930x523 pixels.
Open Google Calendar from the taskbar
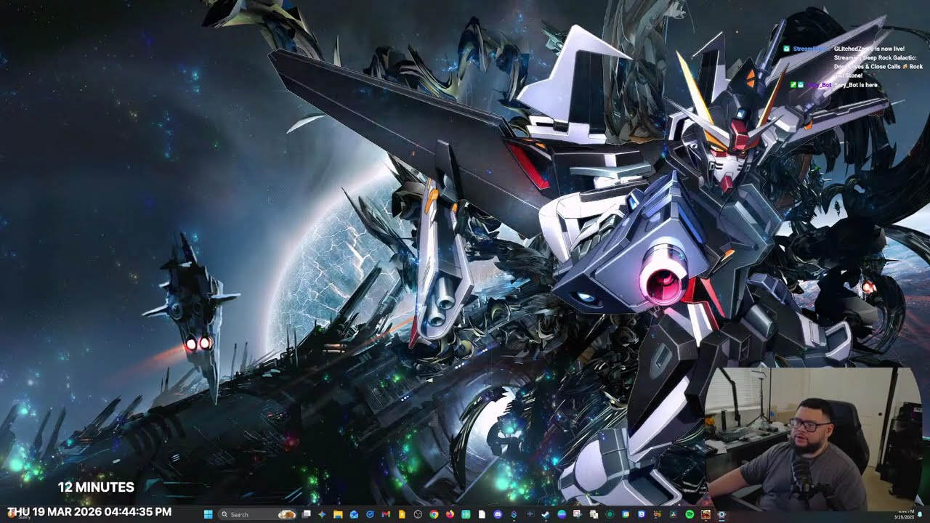pyautogui.click(x=626, y=514)
